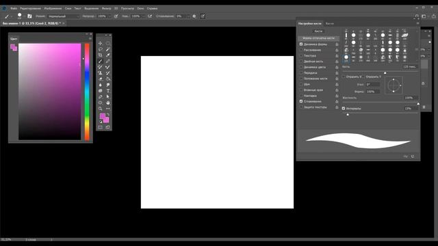Select the Move tool

tap(101, 43)
